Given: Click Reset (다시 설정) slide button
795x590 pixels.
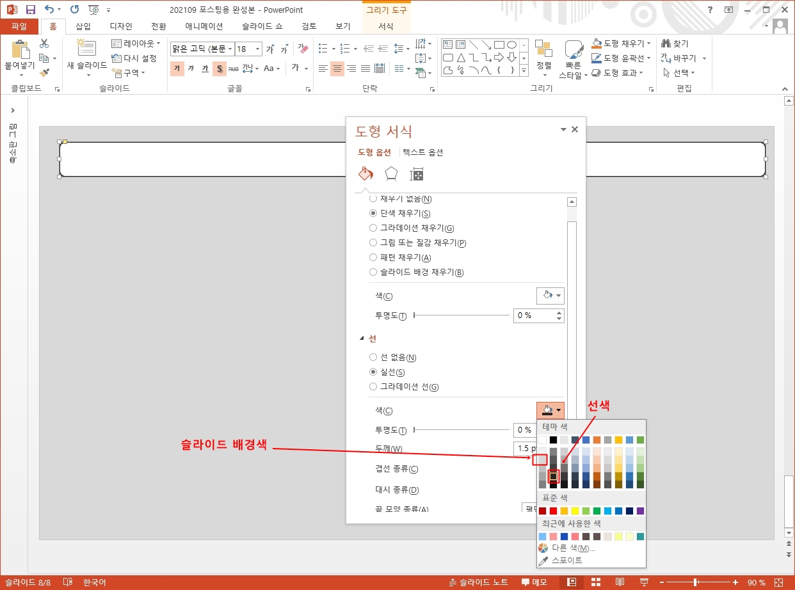Looking at the screenshot, I should 134,58.
